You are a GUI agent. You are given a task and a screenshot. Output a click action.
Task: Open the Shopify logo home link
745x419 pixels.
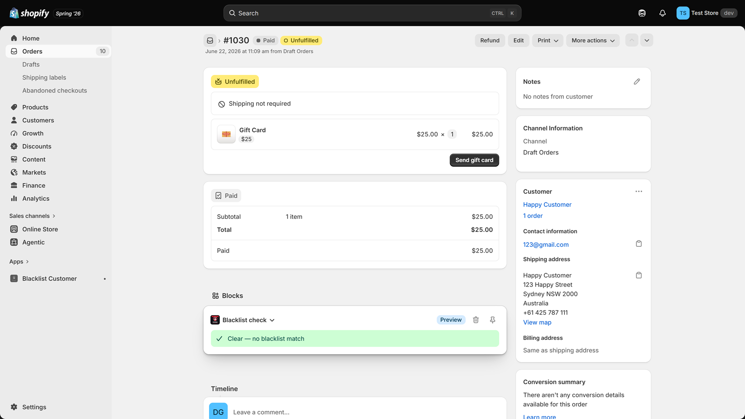pyautogui.click(x=29, y=13)
